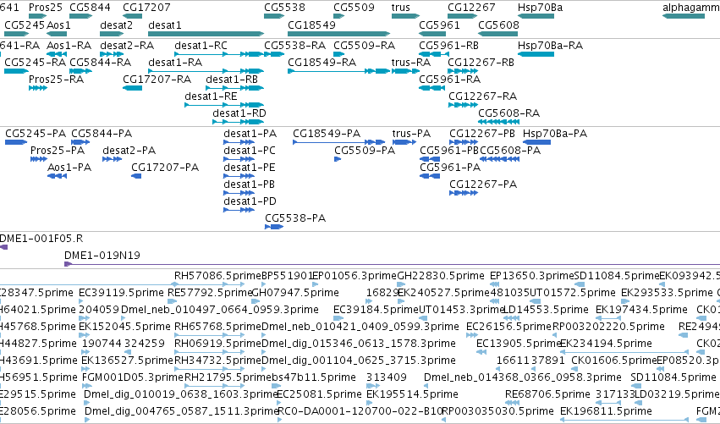
Task: Click the EK196811.5prime EST label
Action: click(606, 411)
